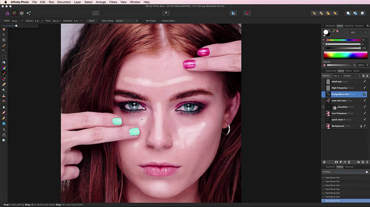The height and width of the screenshot is (207, 370).
Task: Open the Blend Mode Normal dropdown
Action: click(x=127, y=21)
